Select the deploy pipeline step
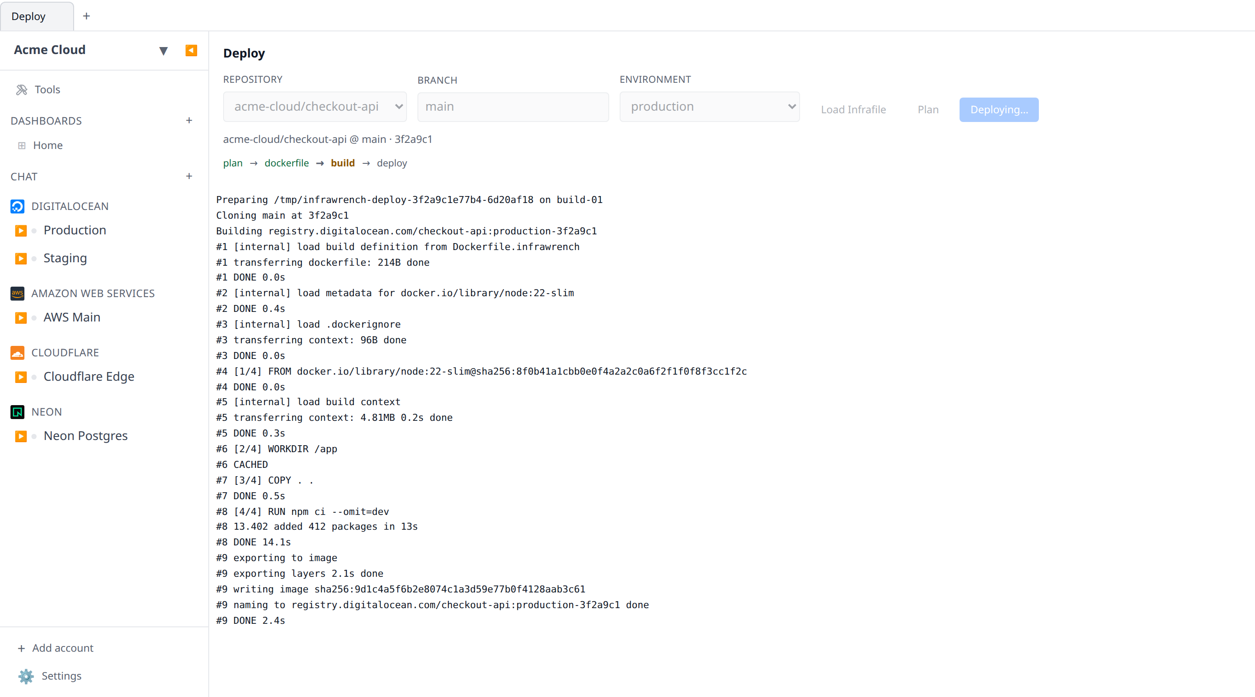The height and width of the screenshot is (697, 1255). 392,163
